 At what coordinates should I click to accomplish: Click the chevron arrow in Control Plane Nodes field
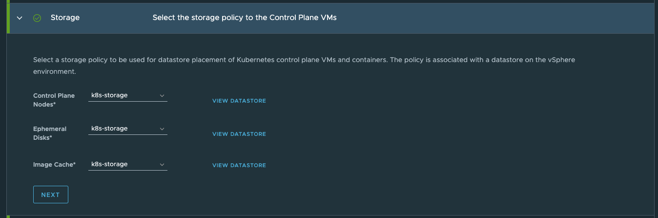[162, 95]
